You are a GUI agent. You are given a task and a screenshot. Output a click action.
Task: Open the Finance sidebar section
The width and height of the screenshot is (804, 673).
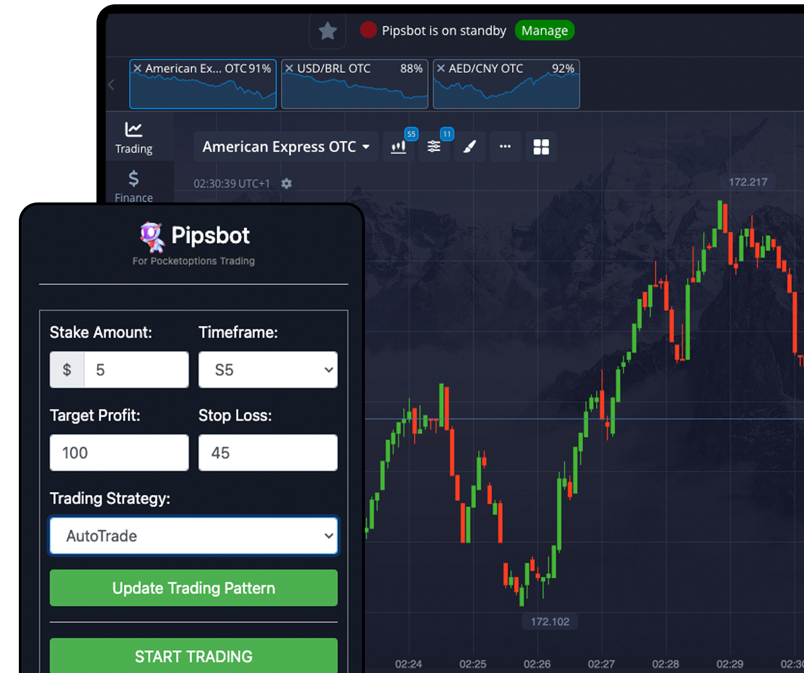click(134, 186)
